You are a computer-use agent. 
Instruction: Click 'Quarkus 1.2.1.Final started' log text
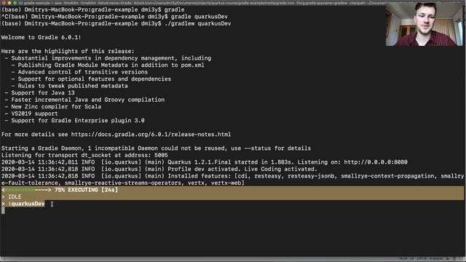[229, 162]
